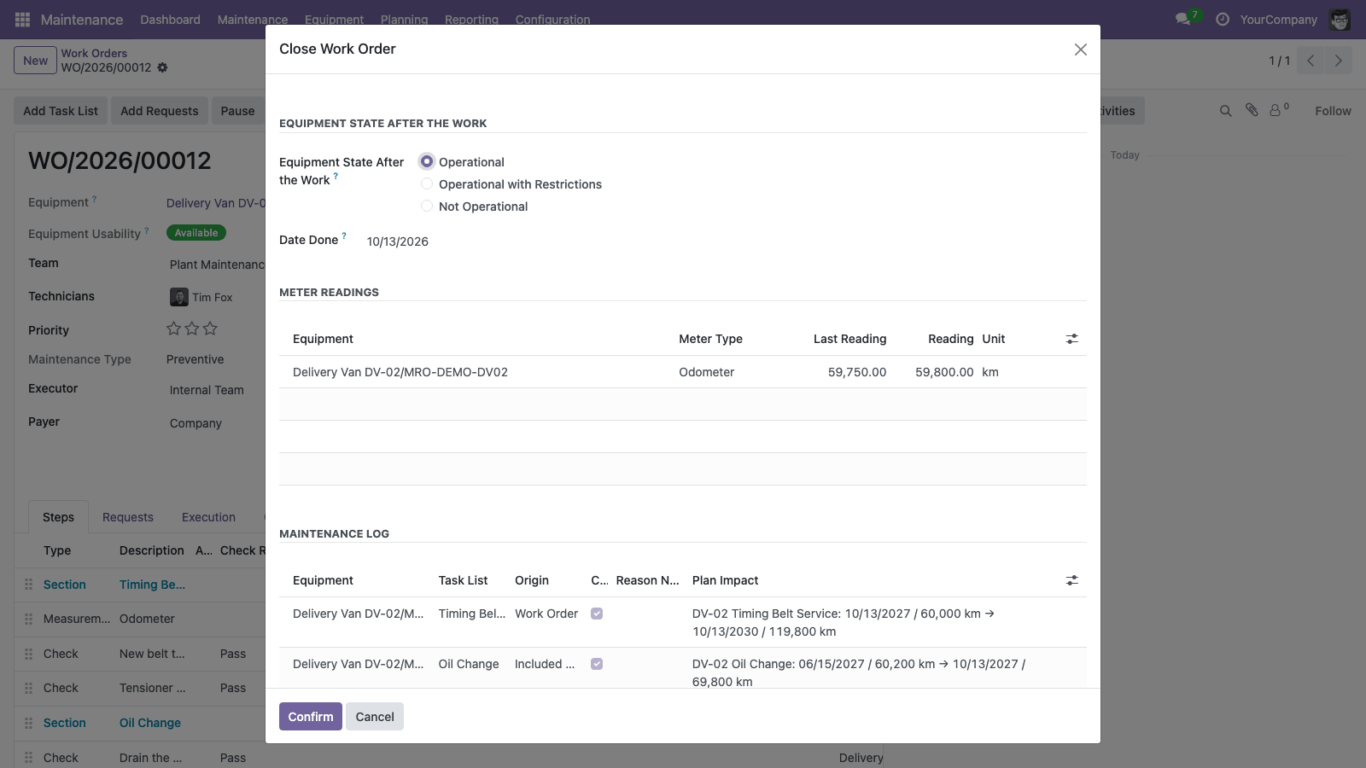
Task: Toggle checkbox in Oil Change log row
Action: tap(597, 664)
